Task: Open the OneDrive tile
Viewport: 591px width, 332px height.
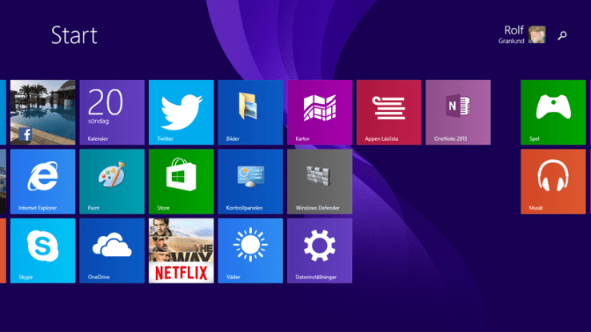Action: pyautogui.click(x=112, y=250)
